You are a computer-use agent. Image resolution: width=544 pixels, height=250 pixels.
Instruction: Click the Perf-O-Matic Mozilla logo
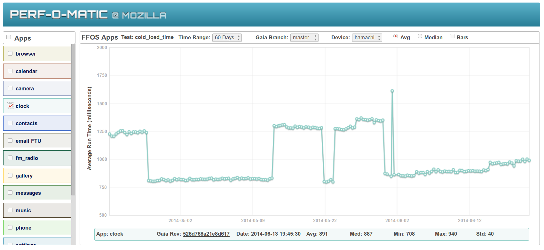pyautogui.click(x=88, y=15)
